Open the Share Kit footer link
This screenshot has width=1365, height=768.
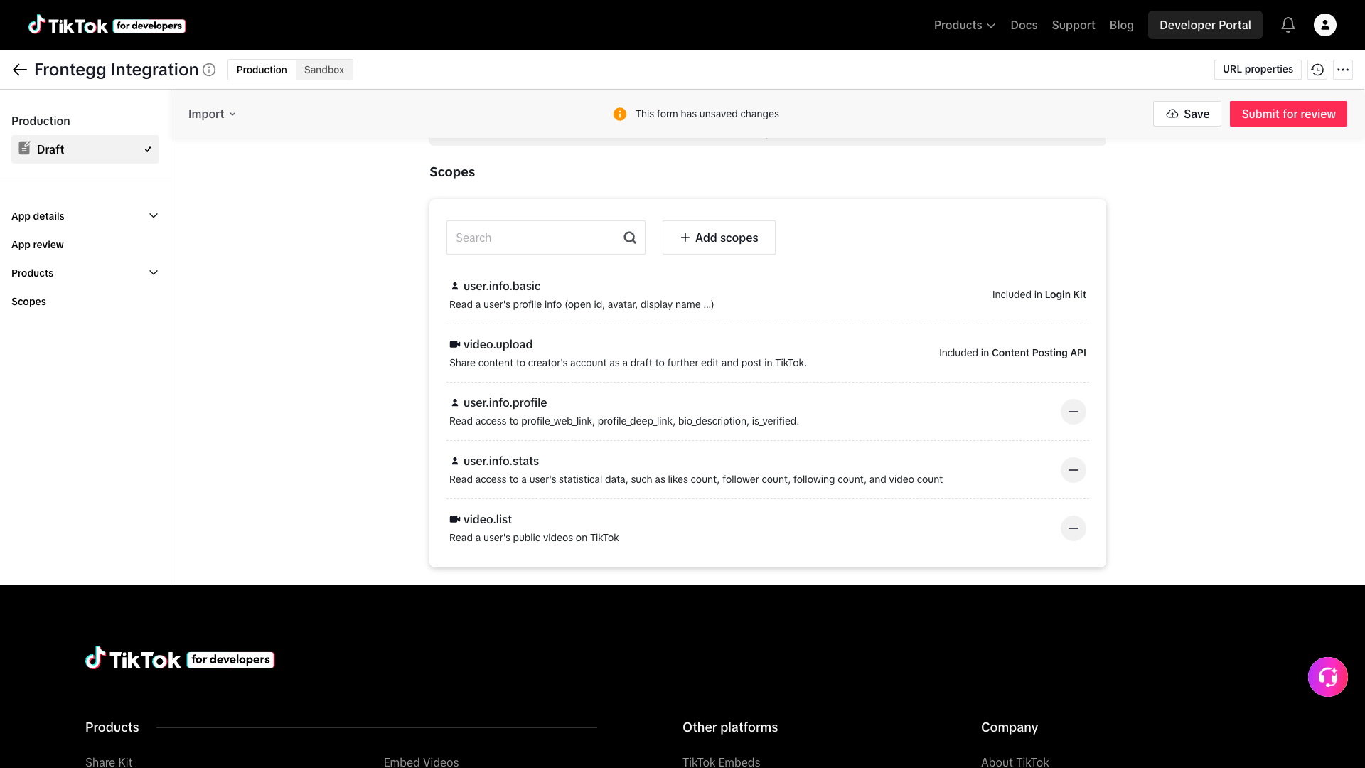point(109,762)
